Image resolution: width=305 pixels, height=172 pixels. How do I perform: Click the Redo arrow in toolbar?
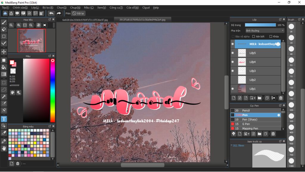click(59, 13)
